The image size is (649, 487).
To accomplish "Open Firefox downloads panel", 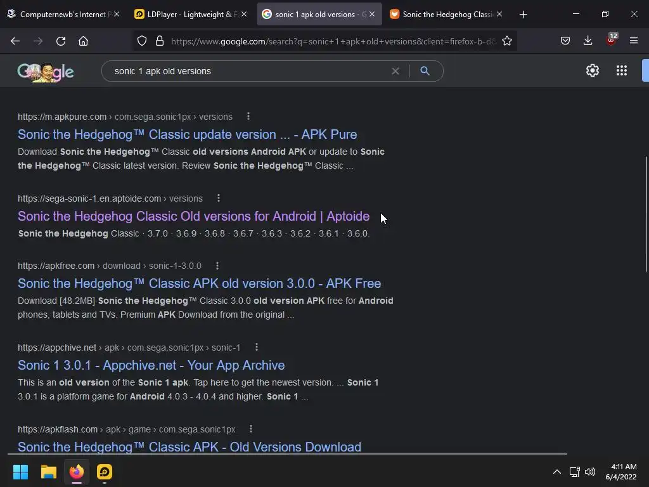I will [x=588, y=41].
